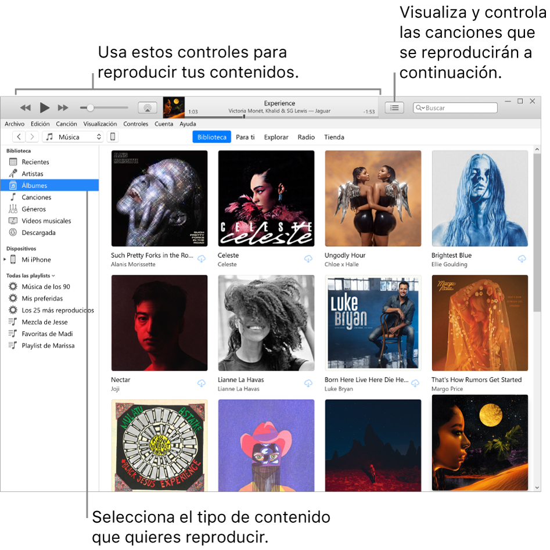Switch to the Tienda tab
The height and width of the screenshot is (550, 550).
(334, 137)
